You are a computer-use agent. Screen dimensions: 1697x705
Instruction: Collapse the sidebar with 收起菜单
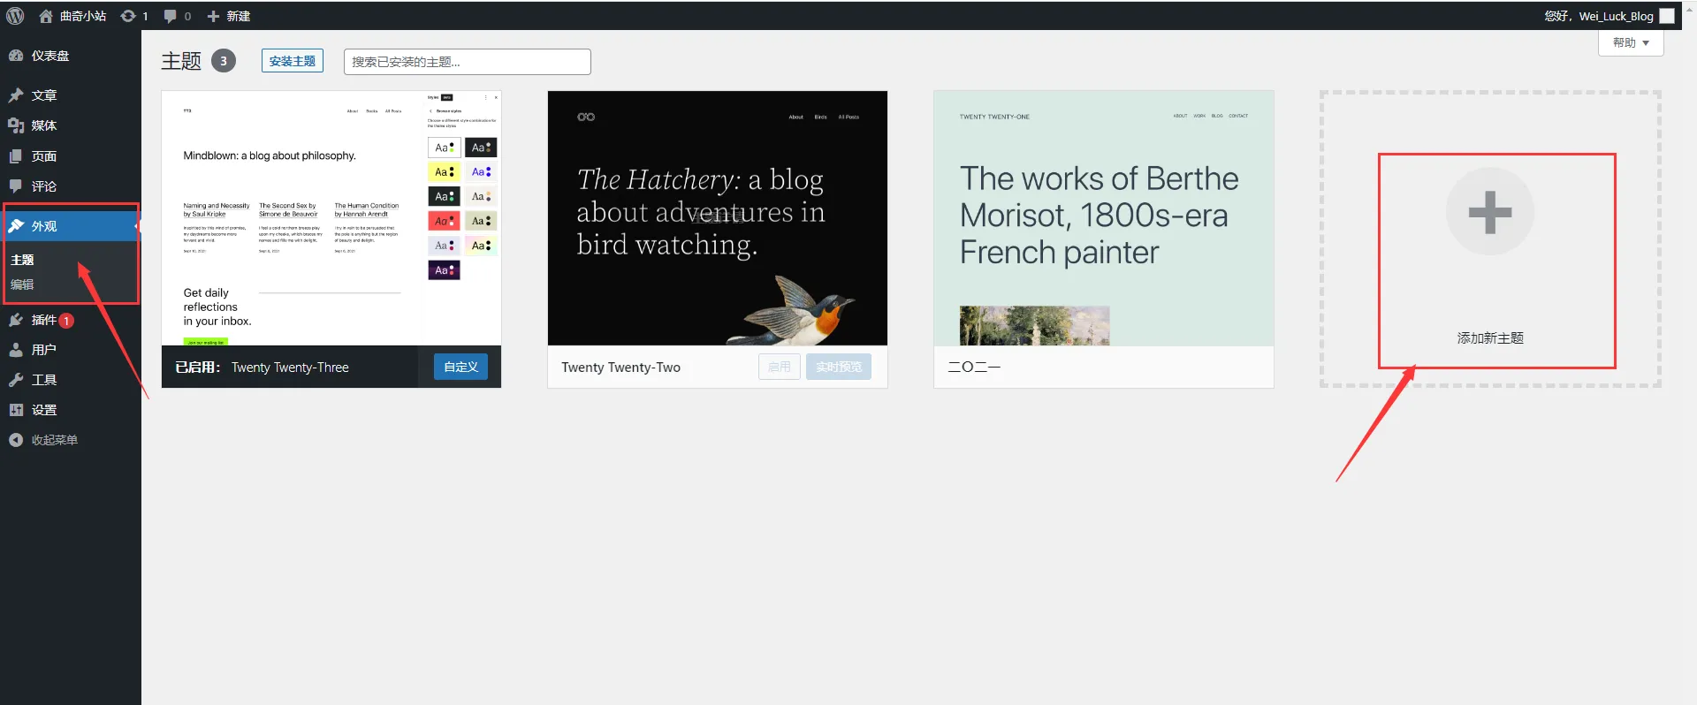[54, 440]
